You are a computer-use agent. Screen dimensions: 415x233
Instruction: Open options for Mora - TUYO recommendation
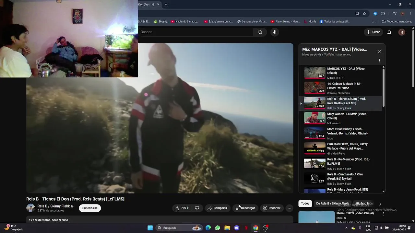384,214
